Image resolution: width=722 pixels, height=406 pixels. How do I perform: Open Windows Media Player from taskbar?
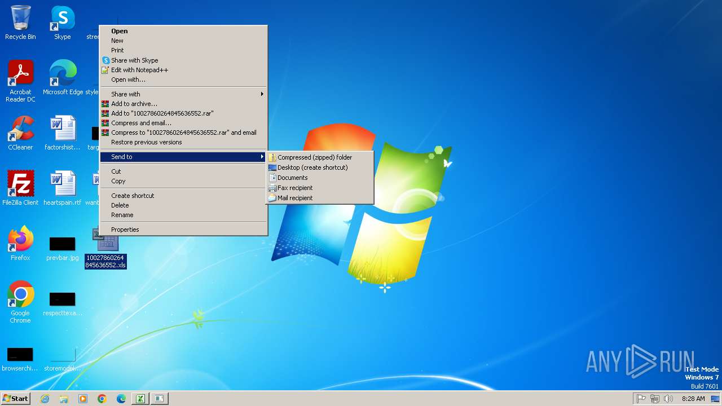coord(83,399)
